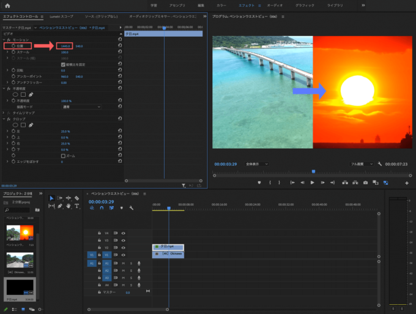Screen dimensions: 416x314
Task: Switch to the Audio workspace tab
Action: 275,6
